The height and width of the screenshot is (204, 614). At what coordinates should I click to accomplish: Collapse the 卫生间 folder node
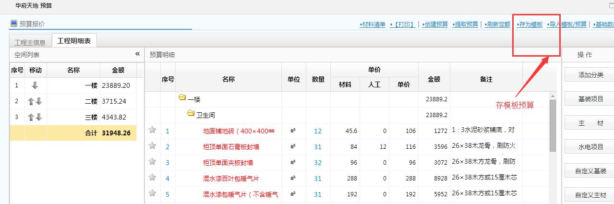point(191,114)
